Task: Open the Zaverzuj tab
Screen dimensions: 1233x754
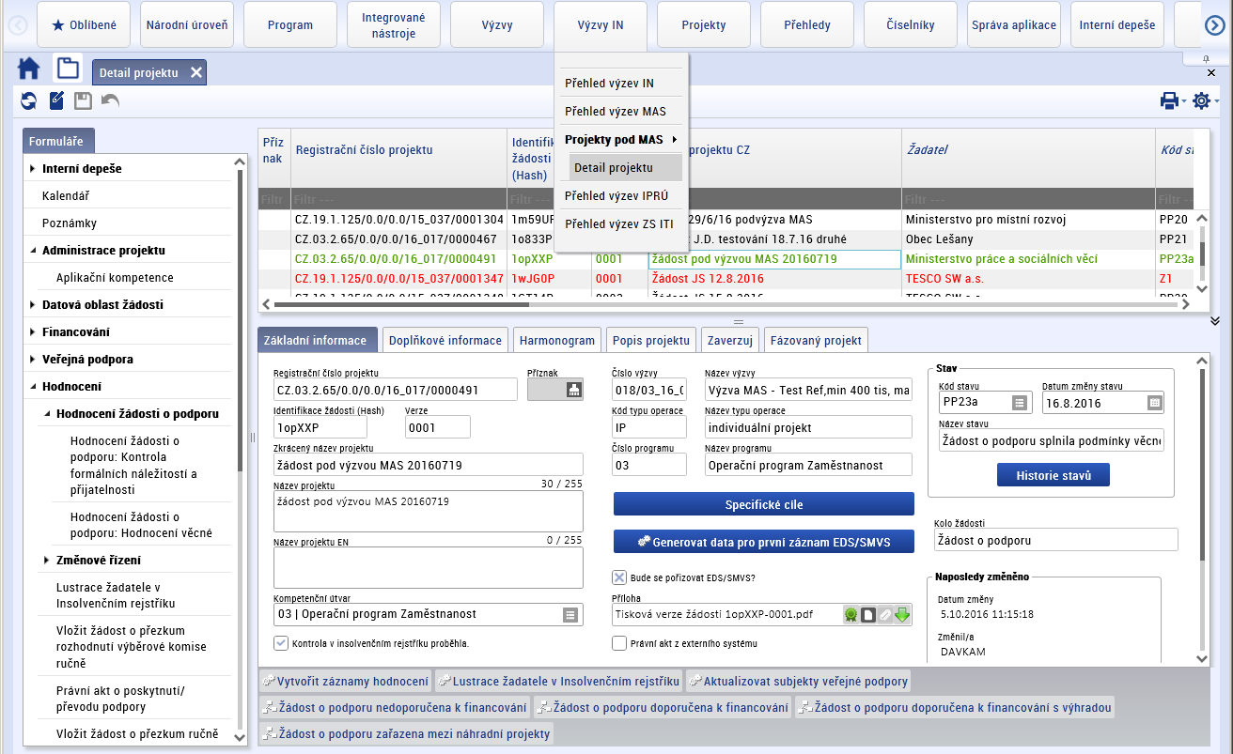Action: [x=729, y=341]
